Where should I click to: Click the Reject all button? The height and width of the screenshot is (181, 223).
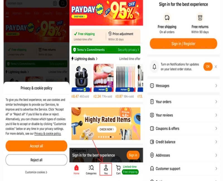[37, 160]
